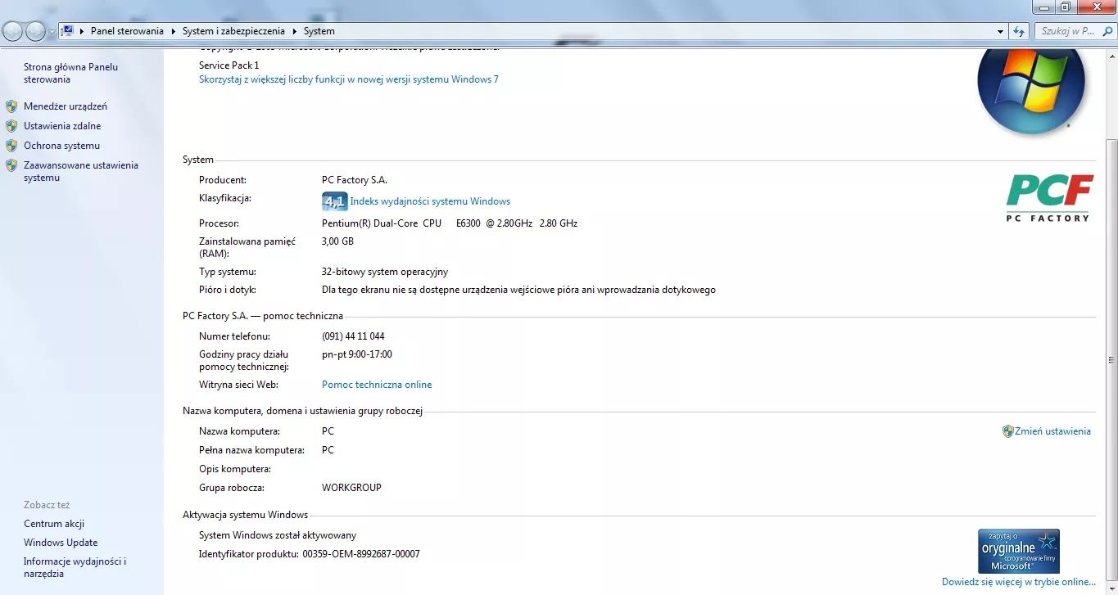The image size is (1118, 595).
Task: Select the pn-pt 9:00-17:00 hours text
Action: coord(357,354)
